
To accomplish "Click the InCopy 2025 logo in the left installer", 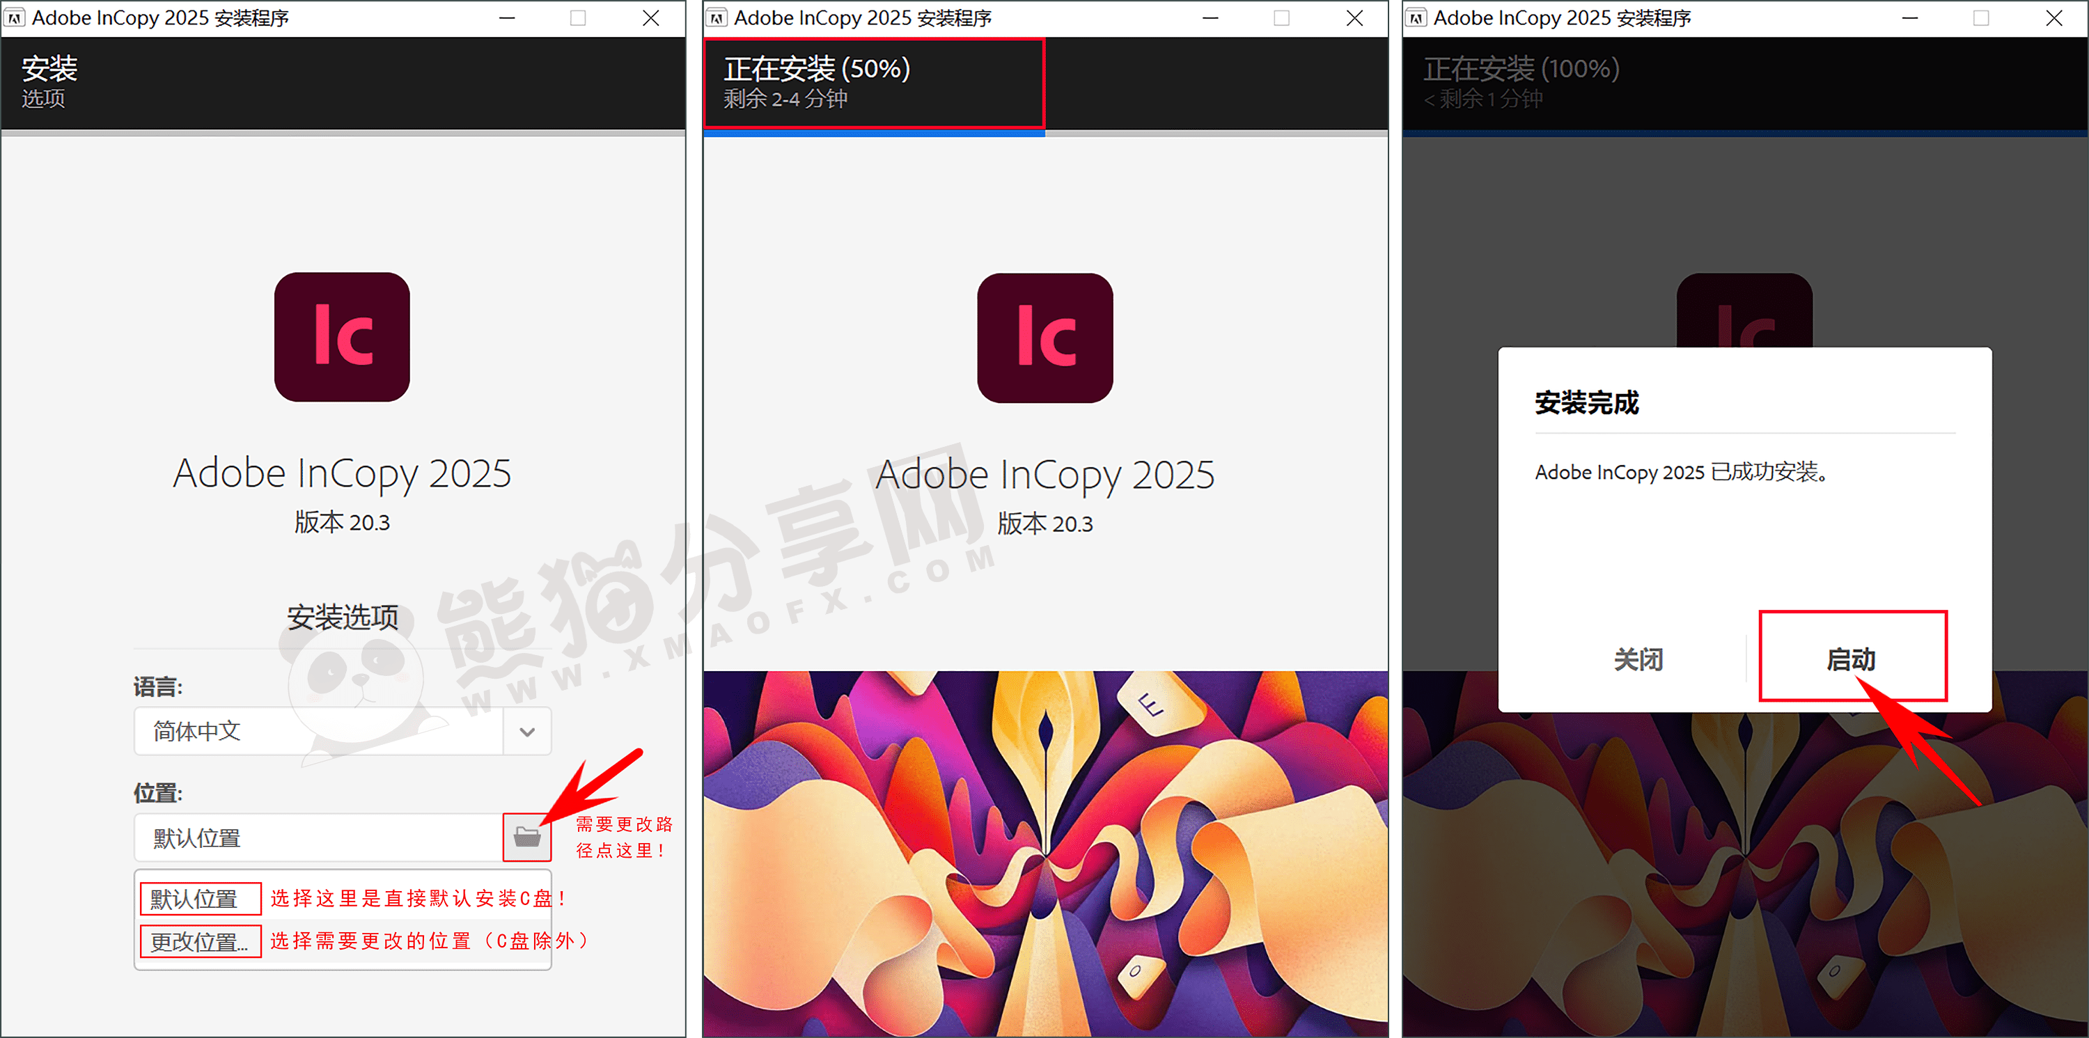I will point(341,336).
